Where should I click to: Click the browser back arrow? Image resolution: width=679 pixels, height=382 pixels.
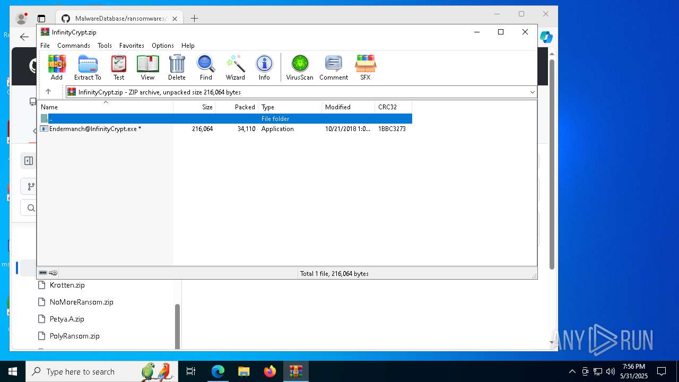(24, 37)
